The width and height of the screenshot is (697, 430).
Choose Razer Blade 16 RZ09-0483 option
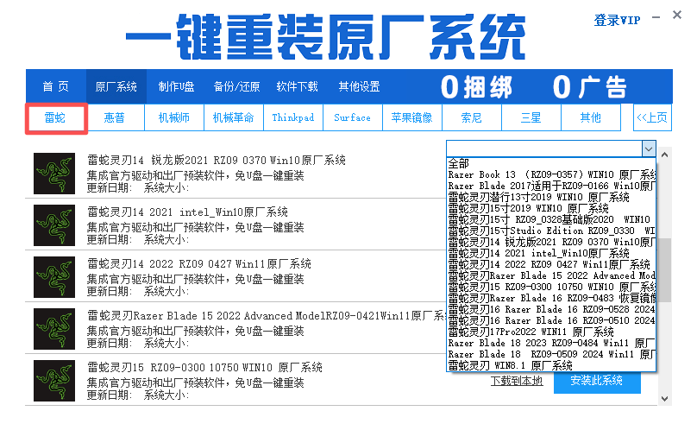[550, 298]
